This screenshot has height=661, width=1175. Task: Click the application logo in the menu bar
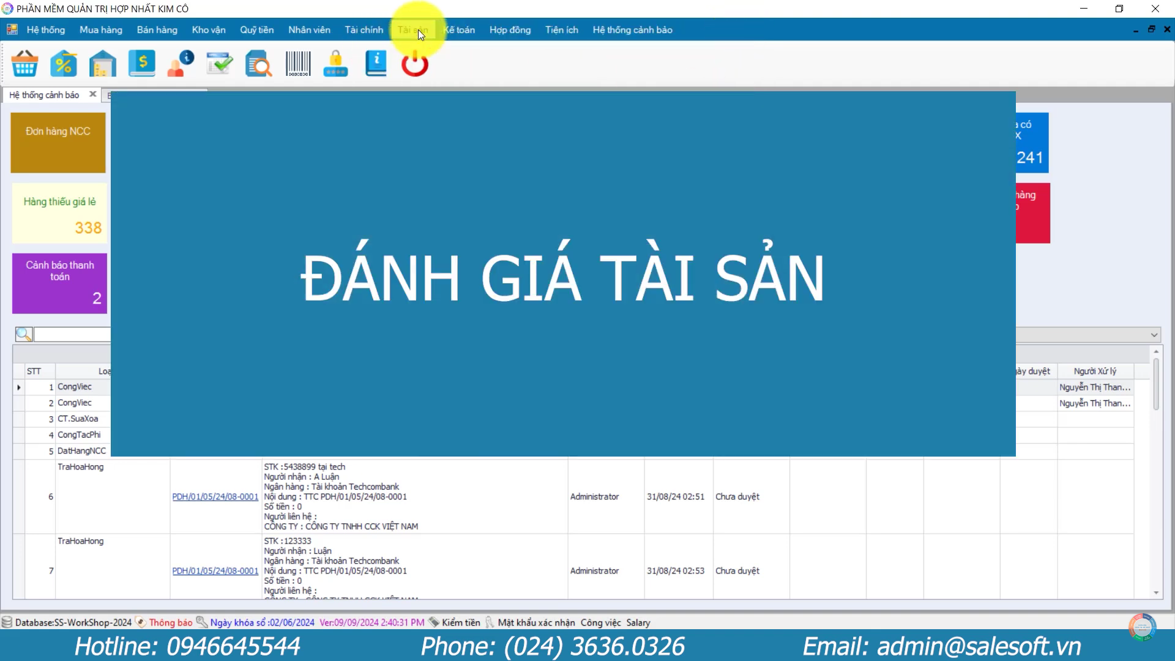[12, 29]
